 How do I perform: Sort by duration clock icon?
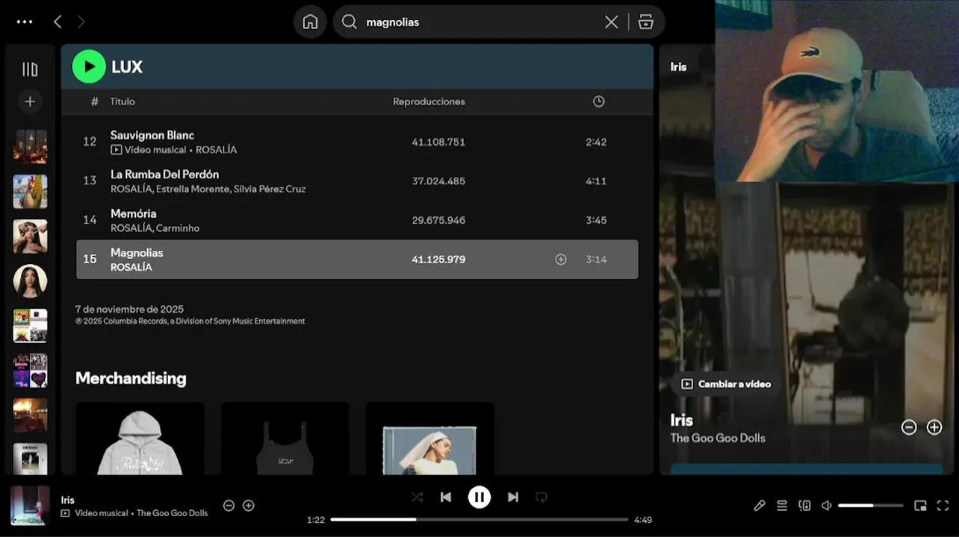[x=598, y=101]
